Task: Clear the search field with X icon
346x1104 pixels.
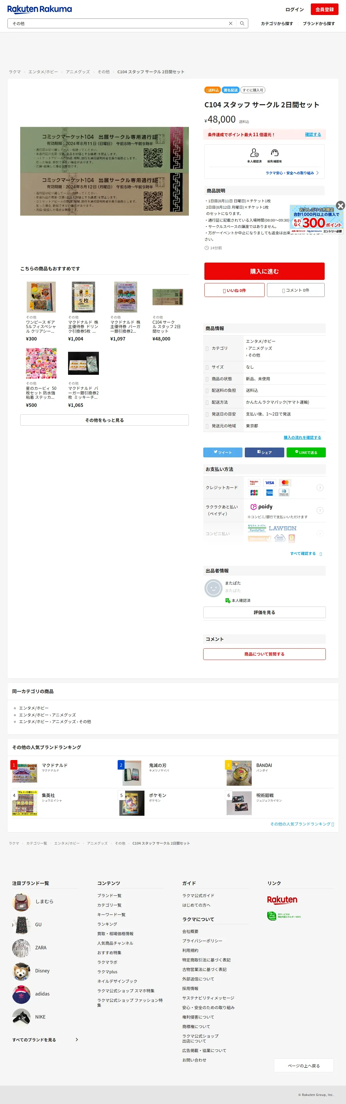Action: pos(230,24)
